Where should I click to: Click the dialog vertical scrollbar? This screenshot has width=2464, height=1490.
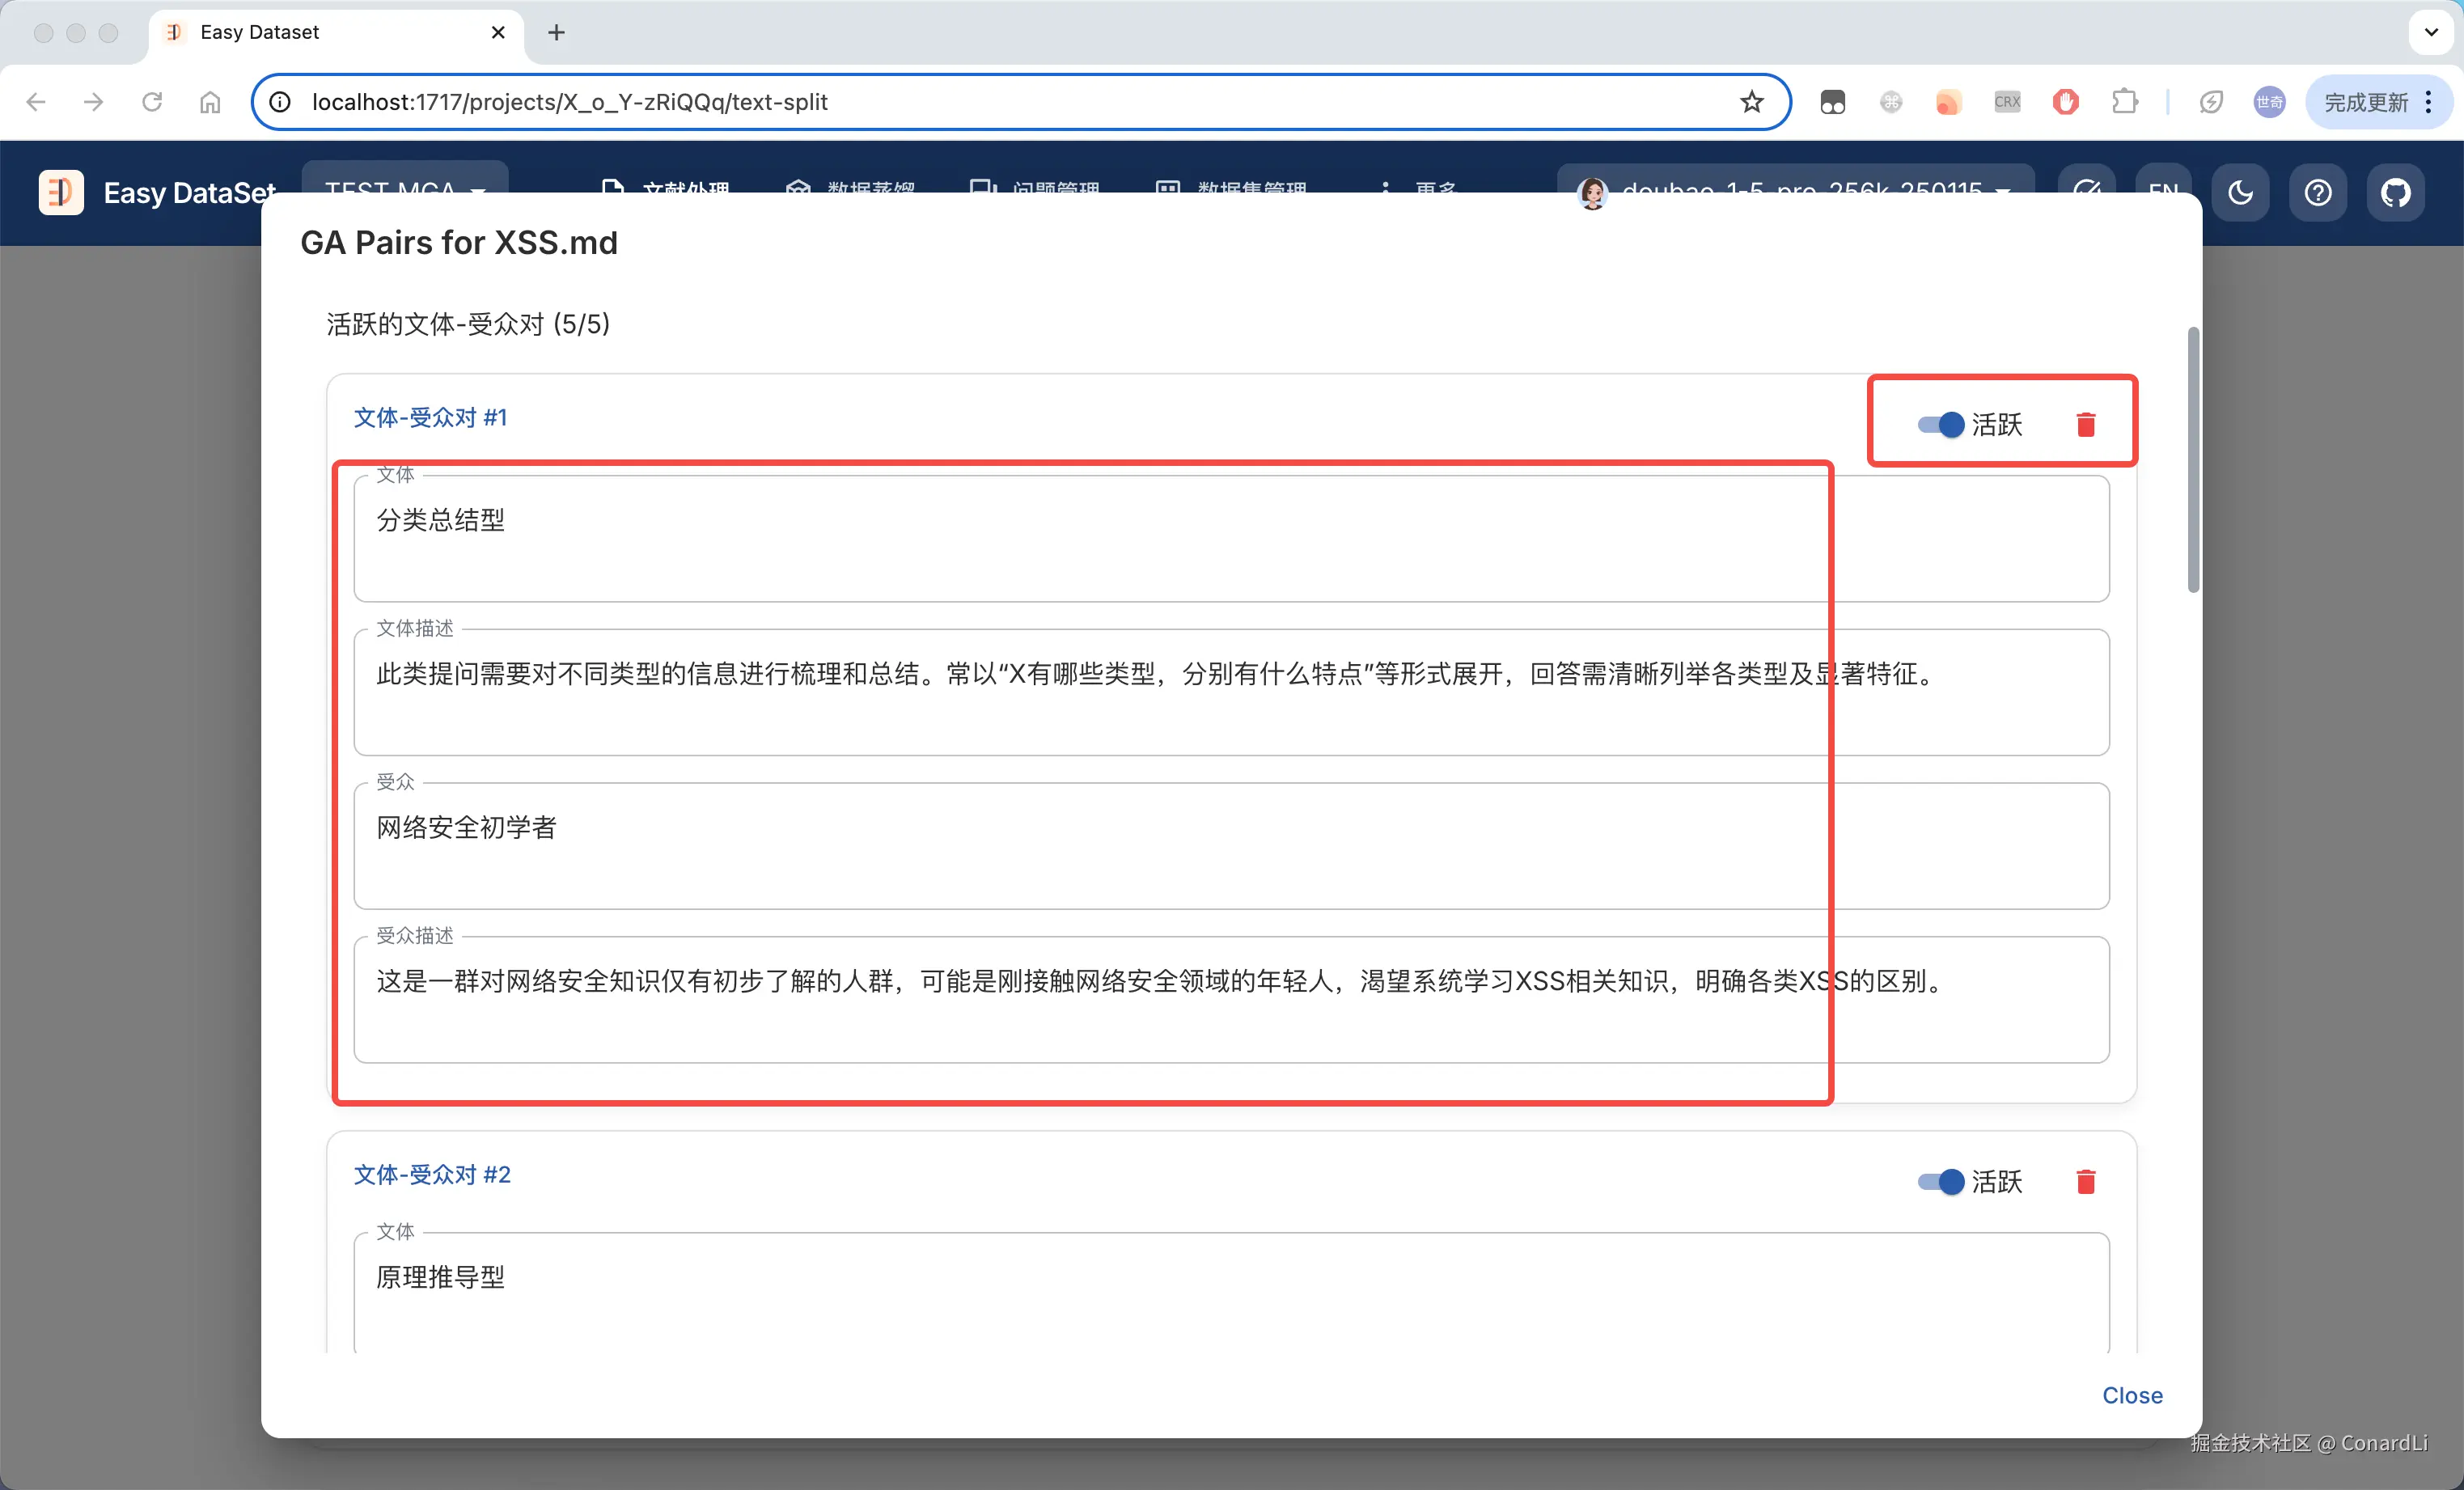click(2193, 460)
